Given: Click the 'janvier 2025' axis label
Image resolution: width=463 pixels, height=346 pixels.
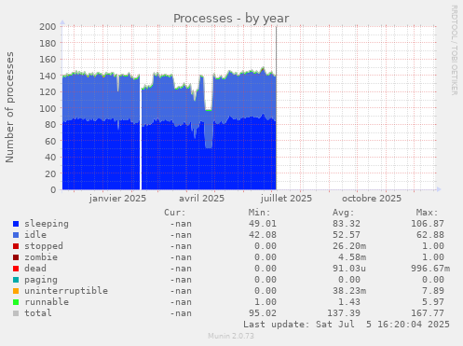Looking at the screenshot, I should (117, 199).
